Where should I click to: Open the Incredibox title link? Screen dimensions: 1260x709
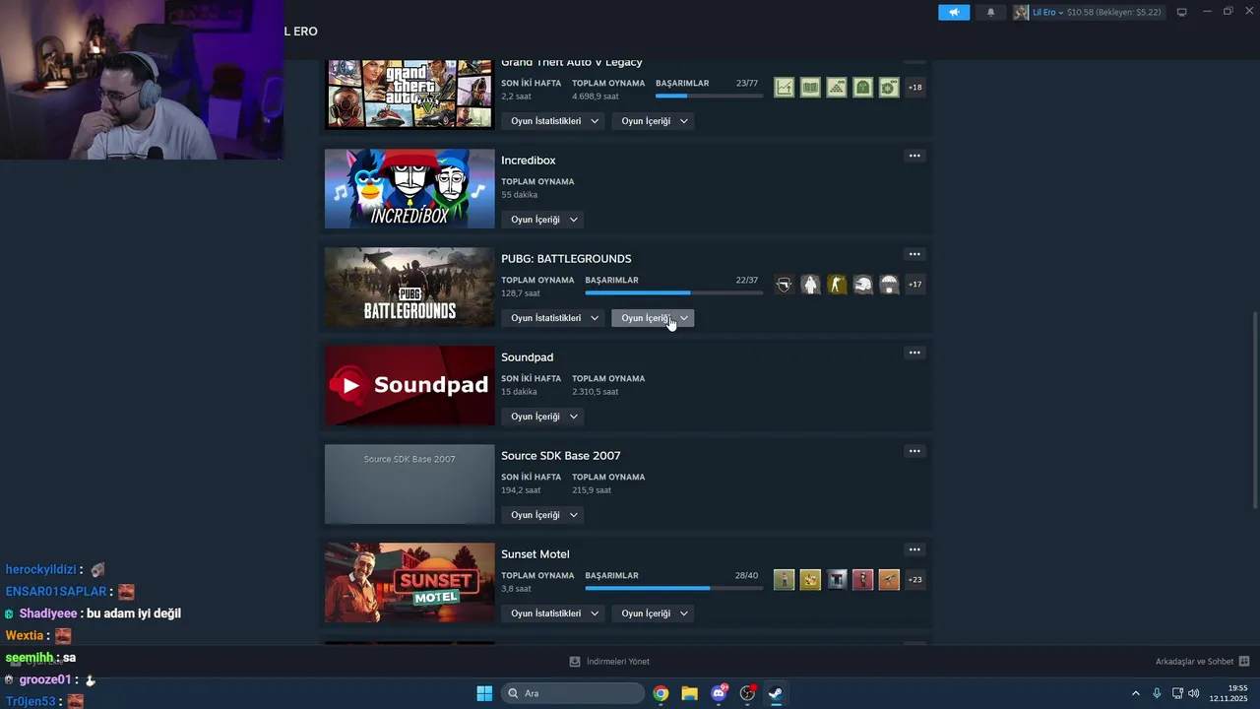[529, 161]
